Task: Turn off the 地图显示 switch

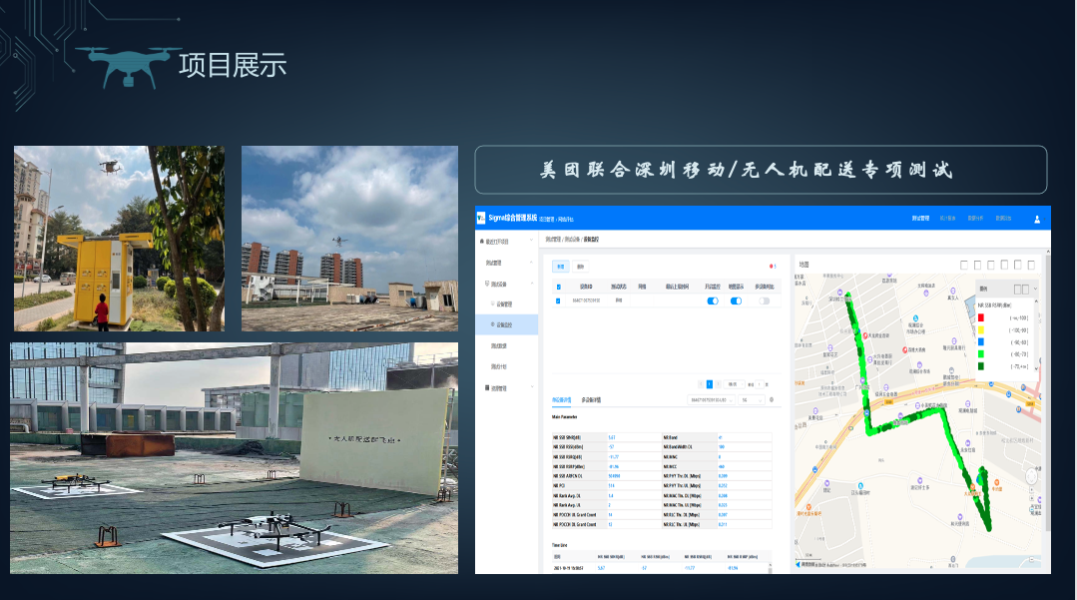Action: coord(736,301)
